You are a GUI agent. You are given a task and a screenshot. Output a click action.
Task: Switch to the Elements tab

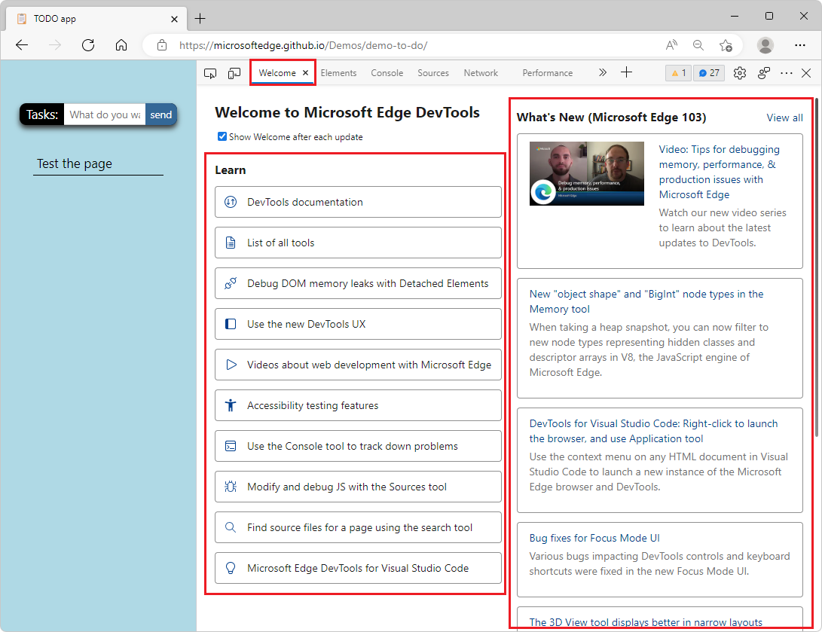pyautogui.click(x=338, y=72)
